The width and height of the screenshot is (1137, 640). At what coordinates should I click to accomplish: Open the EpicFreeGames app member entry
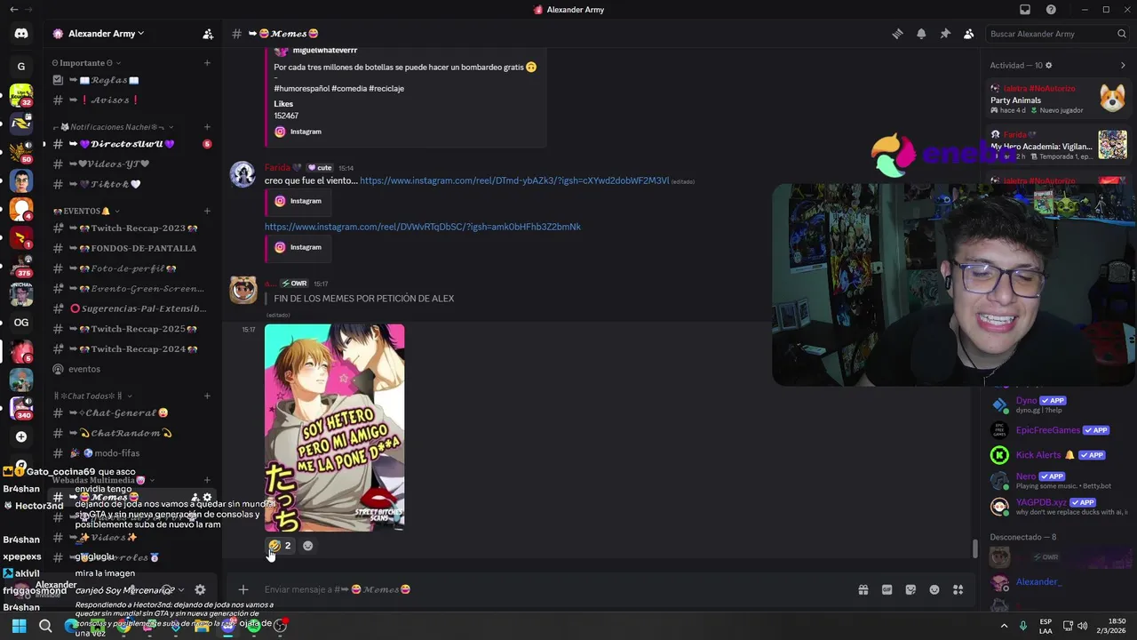click(1059, 430)
